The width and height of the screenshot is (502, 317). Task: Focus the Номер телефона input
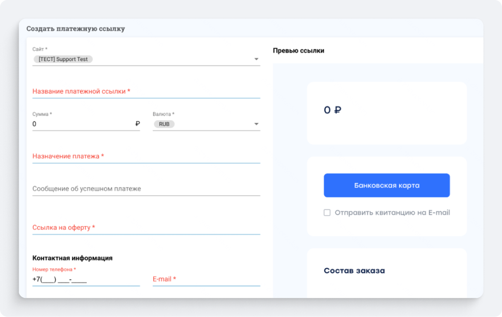pyautogui.click(x=86, y=279)
